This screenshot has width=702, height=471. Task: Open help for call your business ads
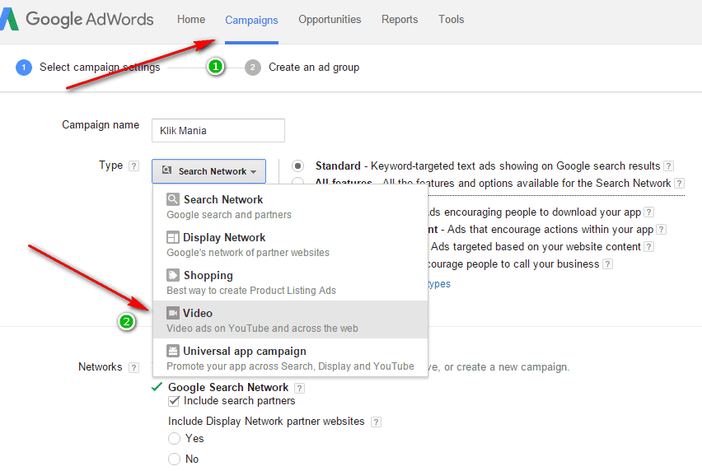(607, 263)
